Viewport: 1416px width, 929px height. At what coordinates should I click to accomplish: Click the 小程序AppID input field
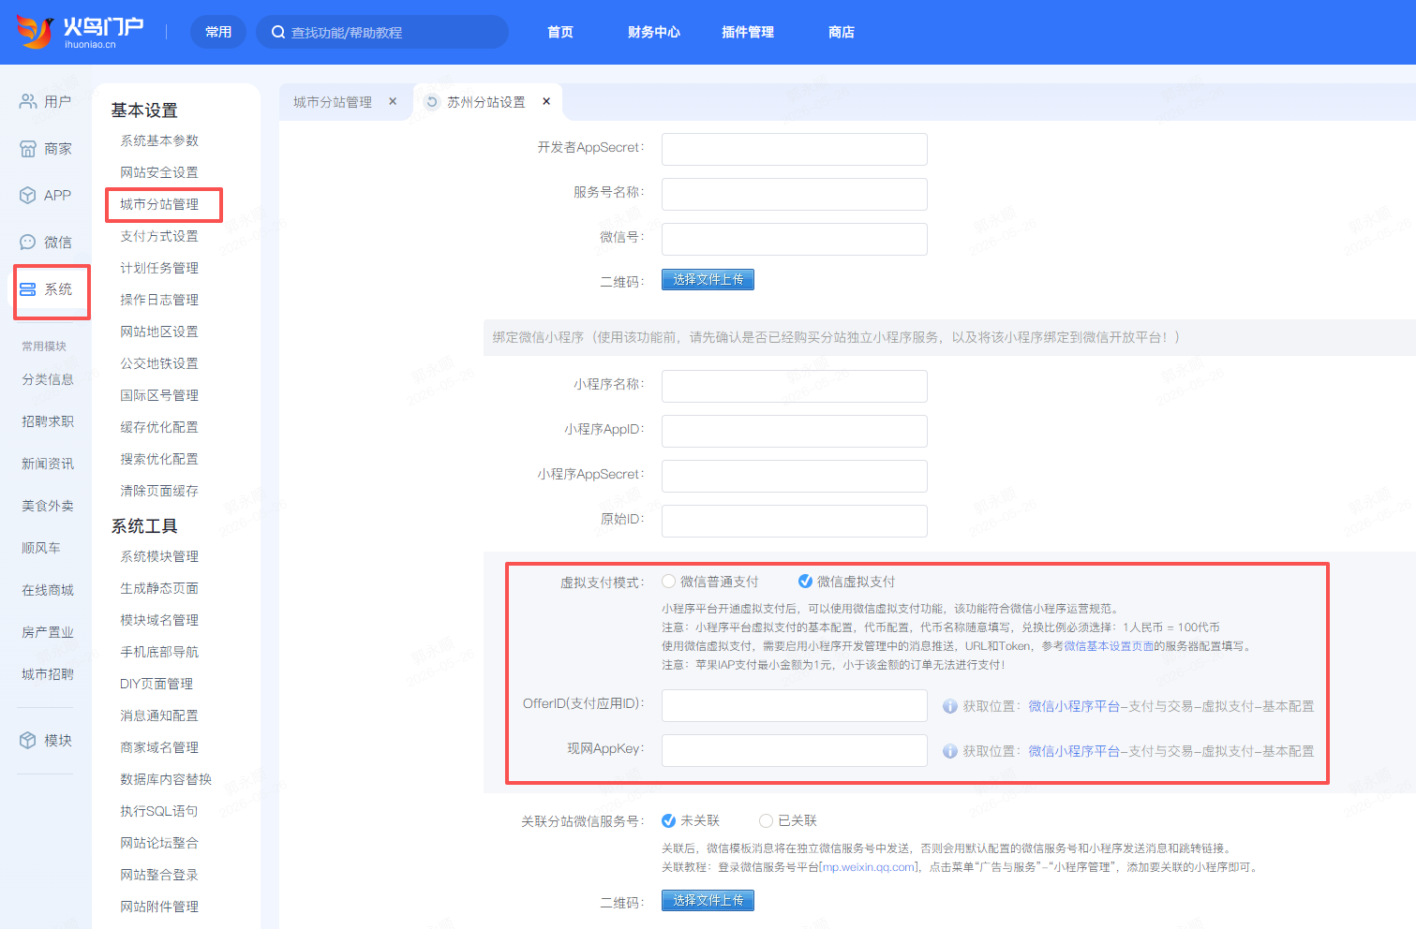click(x=795, y=431)
